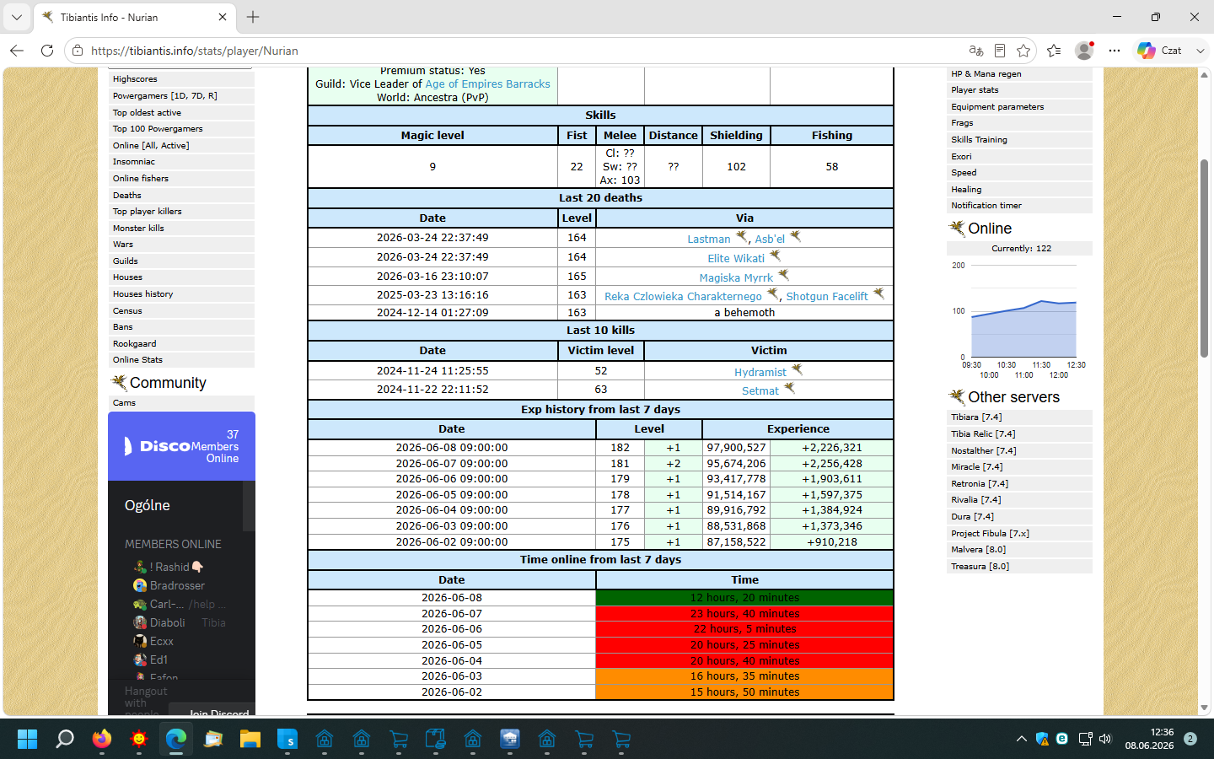Click the page vertical scrollbar thumb
This screenshot has width=1214, height=759.
pos(1205,257)
